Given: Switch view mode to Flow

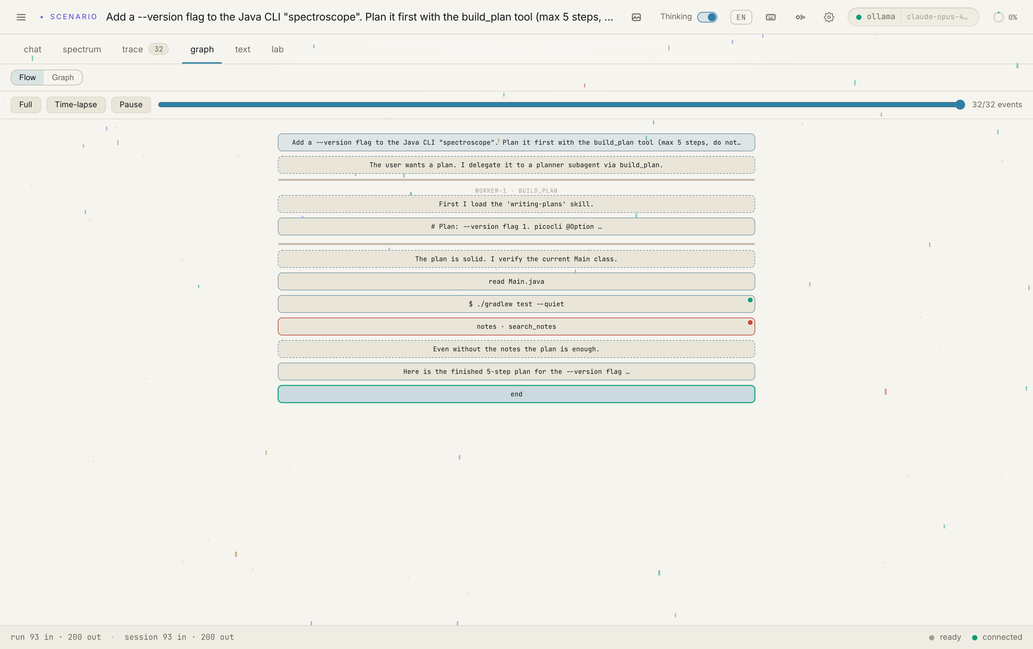Looking at the screenshot, I should click(x=27, y=77).
